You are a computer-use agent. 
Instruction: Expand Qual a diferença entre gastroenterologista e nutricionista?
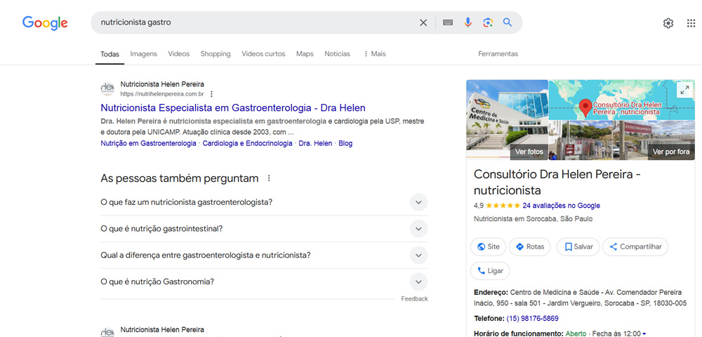[x=264, y=256]
